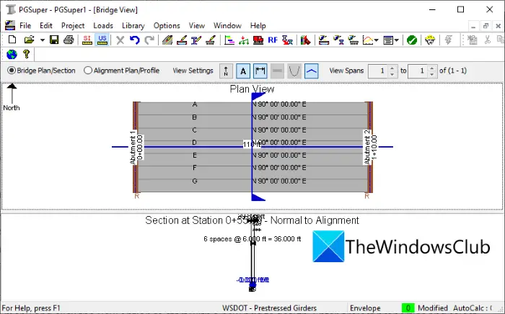Click the yellow question mark help icon
Screen dimensions: 505x314
click(27, 54)
